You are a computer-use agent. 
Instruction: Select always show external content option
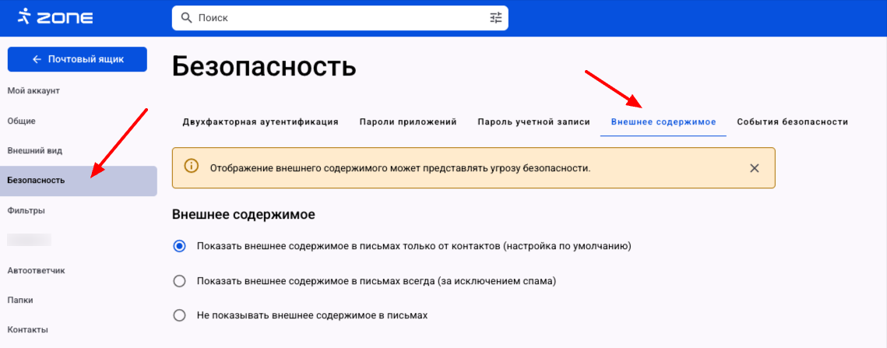[x=180, y=281]
